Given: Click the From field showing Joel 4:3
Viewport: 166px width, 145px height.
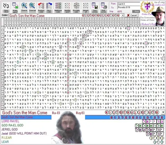Looking at the screenshot, I should point(129,4).
